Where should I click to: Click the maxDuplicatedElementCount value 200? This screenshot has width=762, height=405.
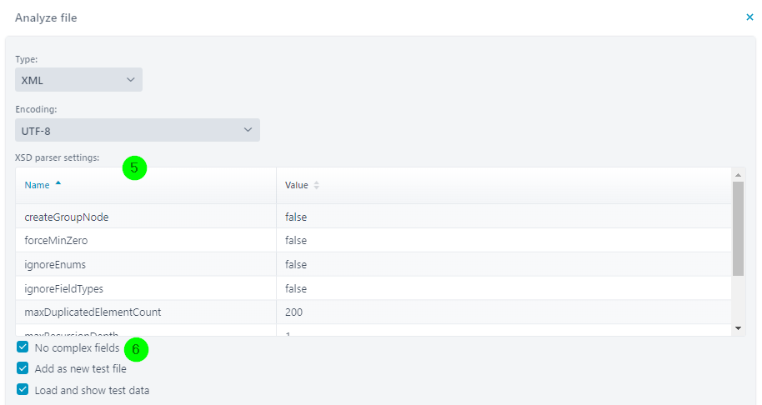point(293,312)
